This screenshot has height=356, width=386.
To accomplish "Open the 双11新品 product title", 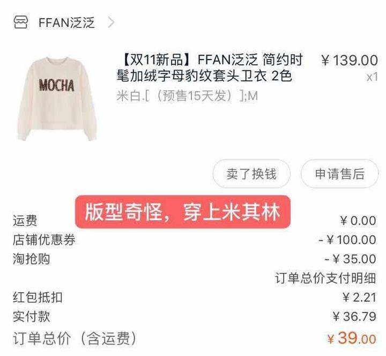I will [210, 68].
